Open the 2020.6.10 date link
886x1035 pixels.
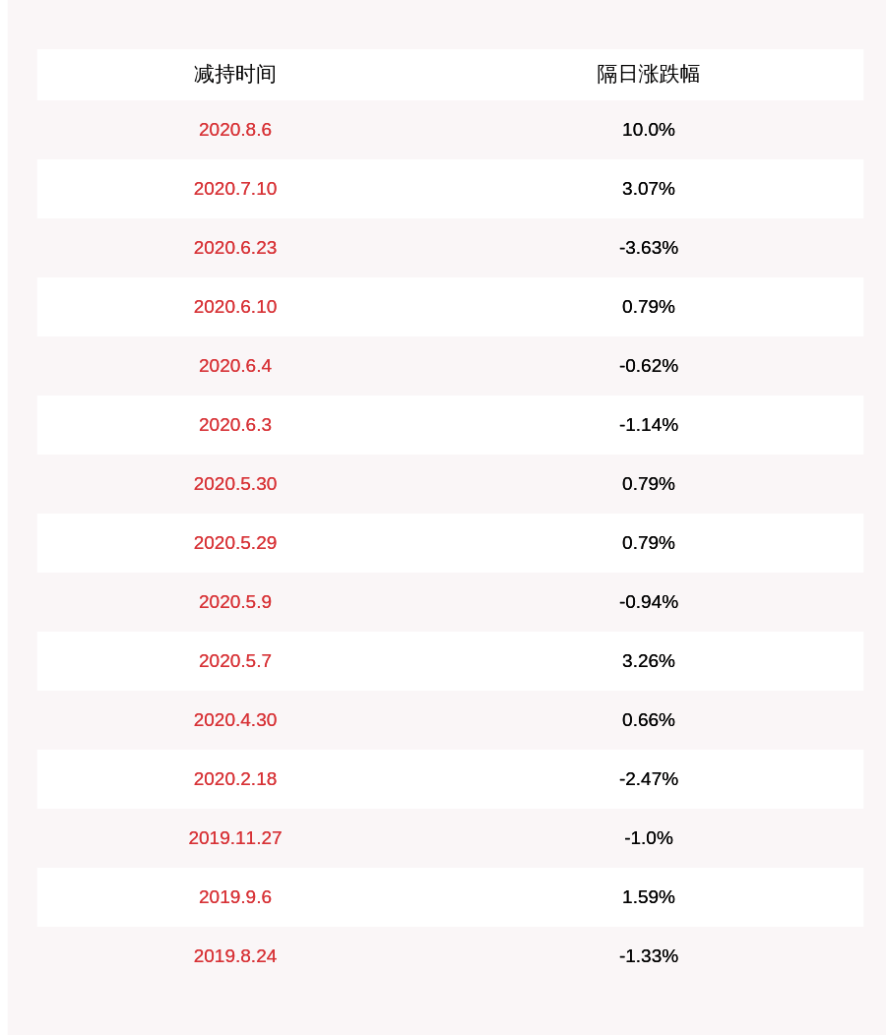tap(235, 307)
